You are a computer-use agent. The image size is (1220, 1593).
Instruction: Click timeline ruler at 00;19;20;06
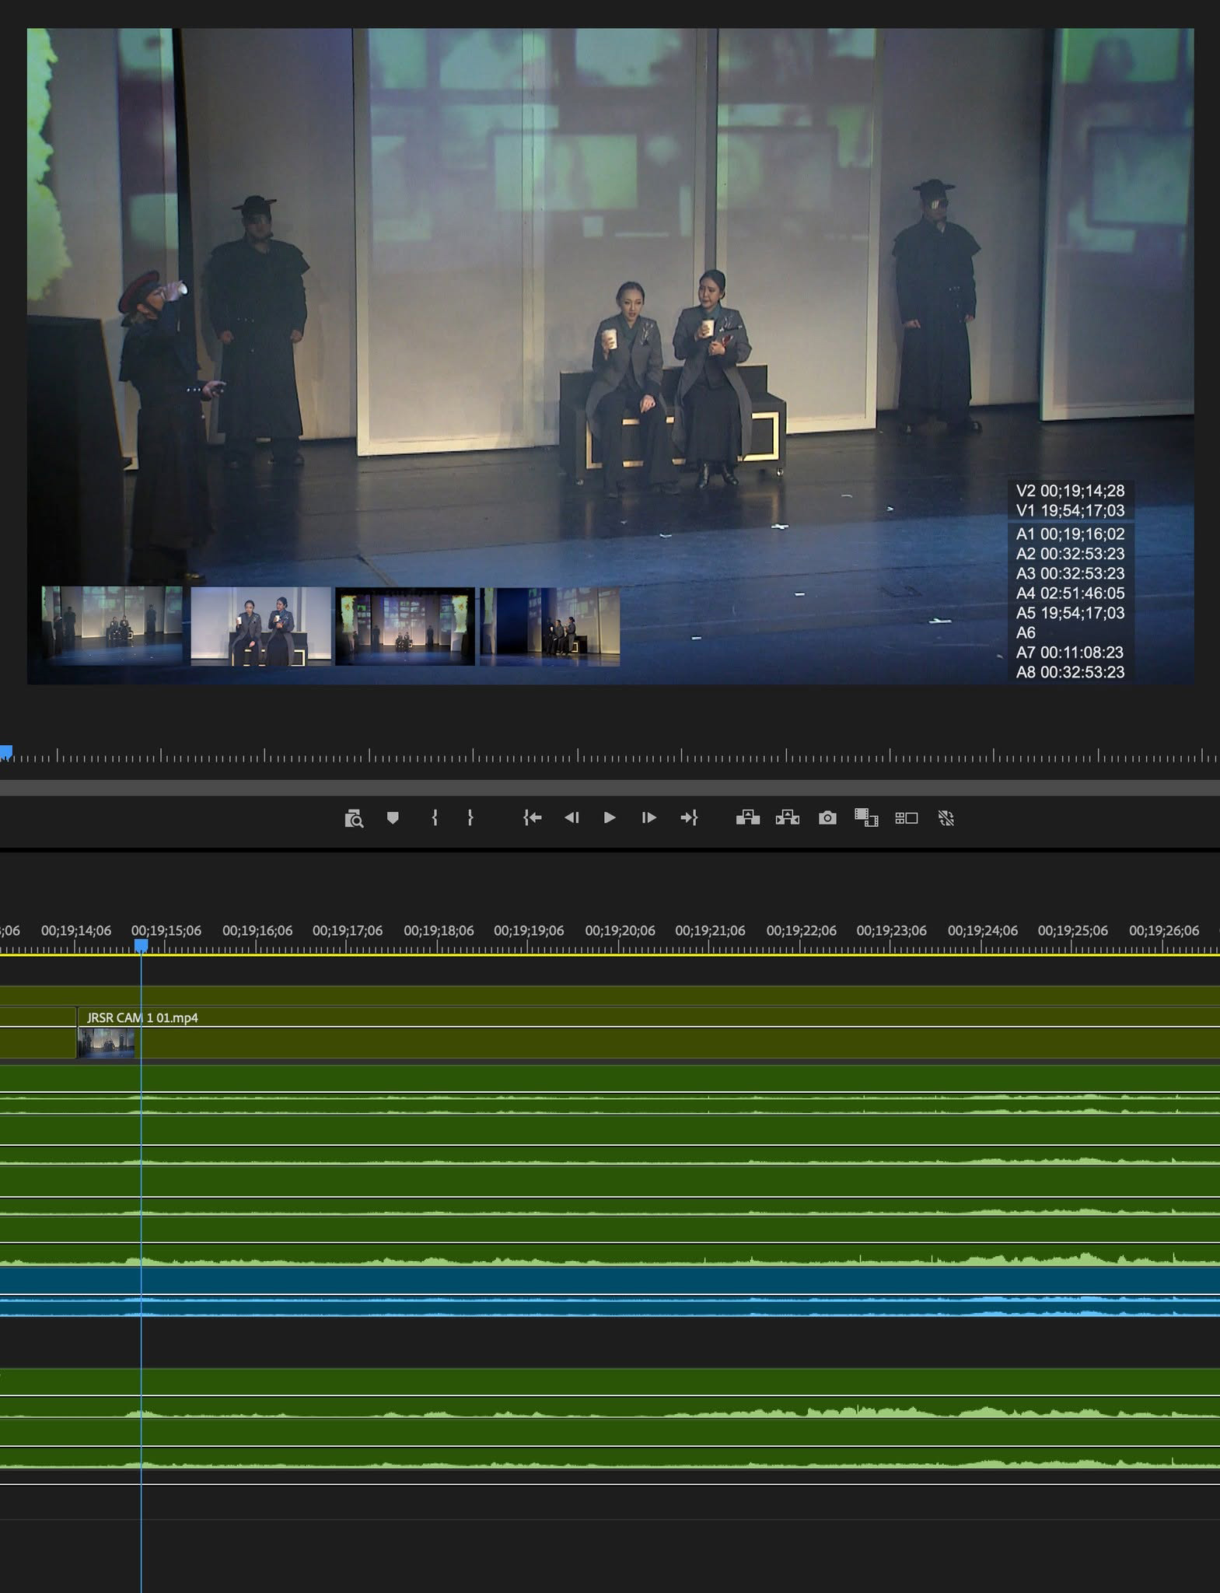click(620, 930)
